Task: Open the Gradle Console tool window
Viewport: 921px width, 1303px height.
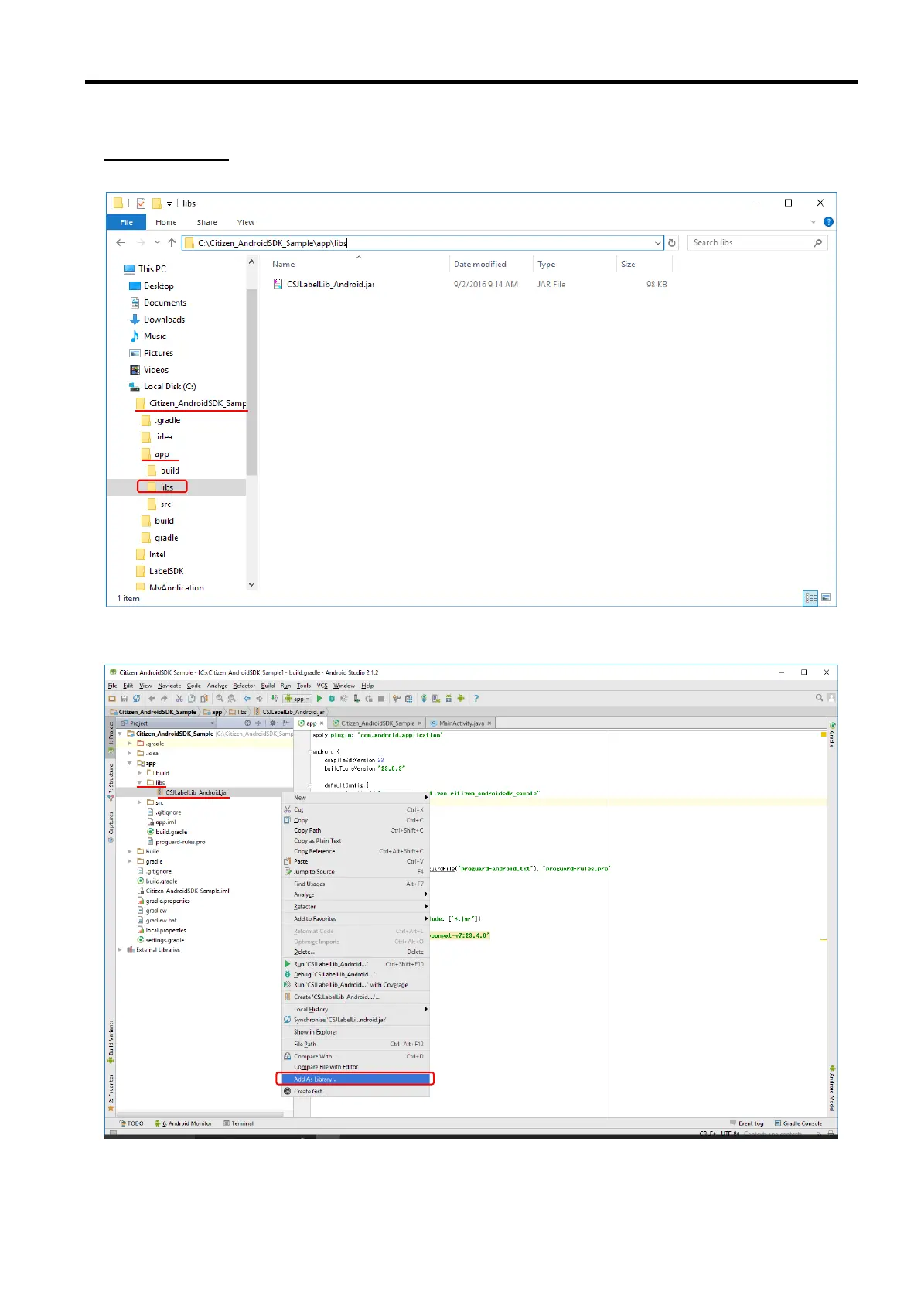Action: (x=798, y=1123)
